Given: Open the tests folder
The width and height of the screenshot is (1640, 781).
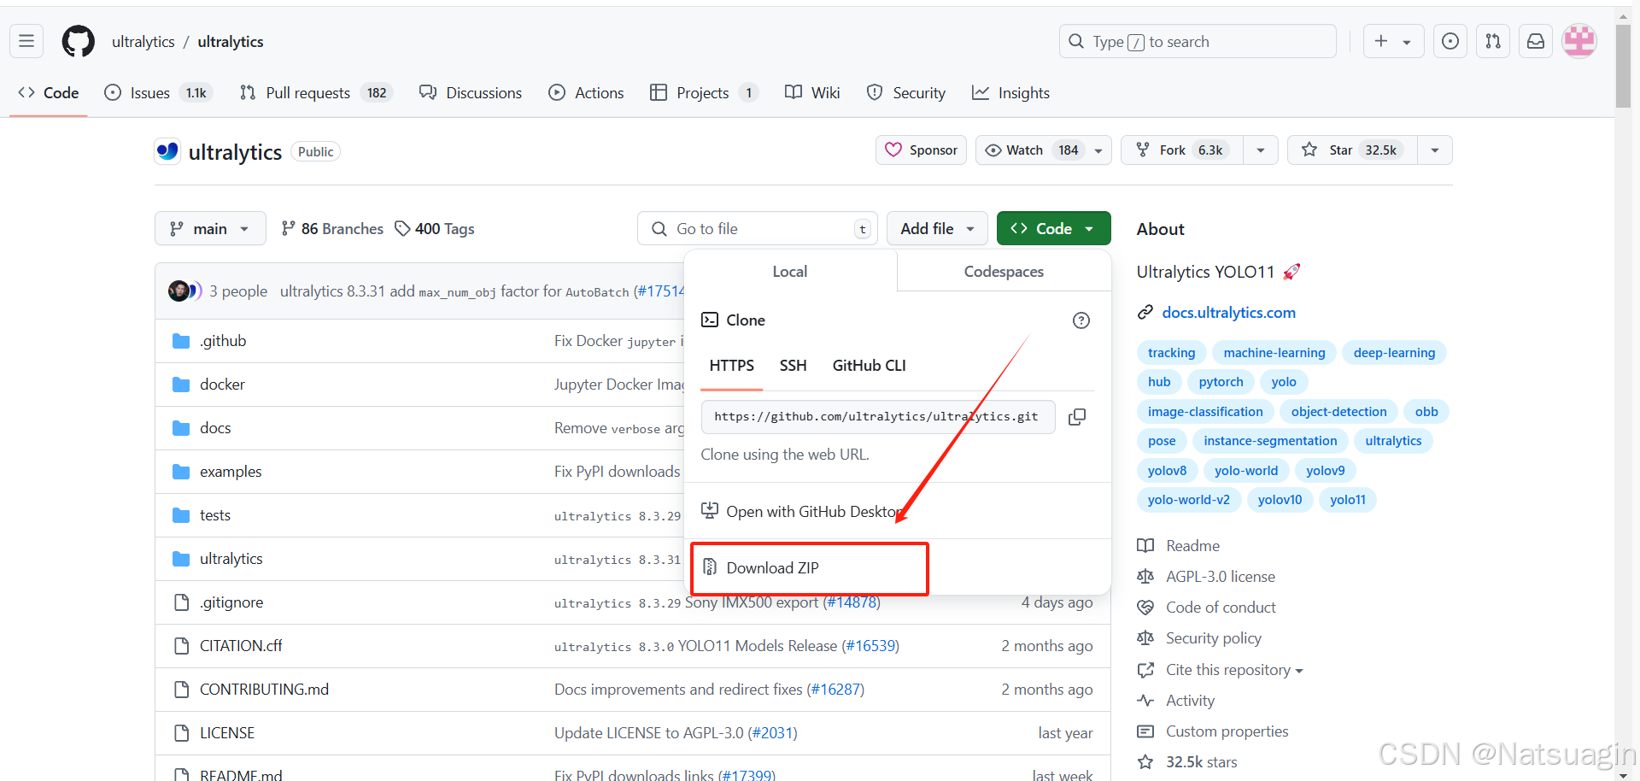Looking at the screenshot, I should [x=215, y=515].
